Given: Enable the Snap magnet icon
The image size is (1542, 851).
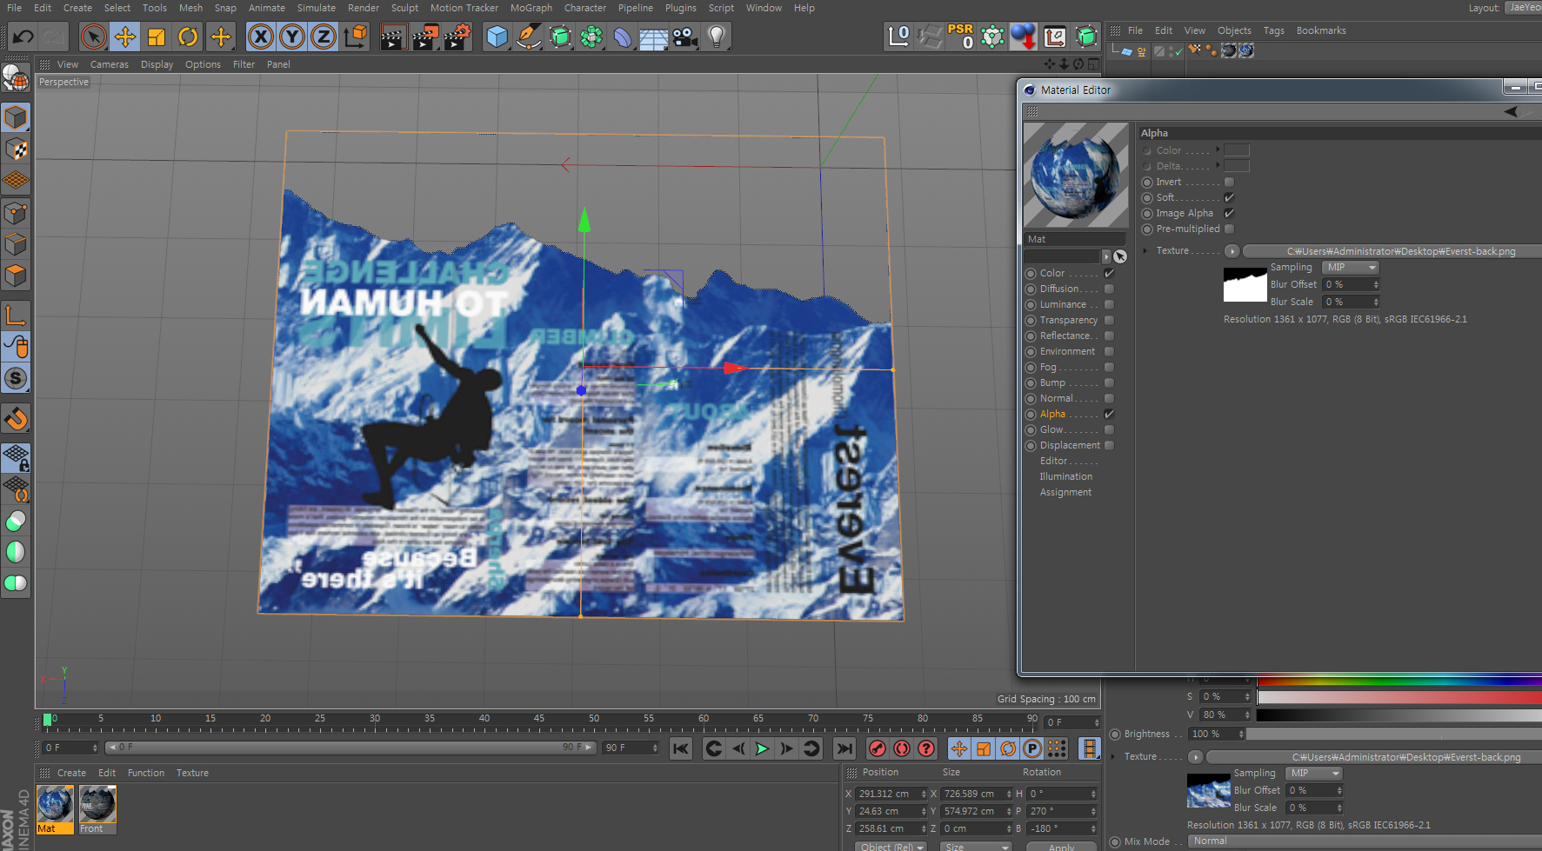Looking at the screenshot, I should click(x=16, y=419).
